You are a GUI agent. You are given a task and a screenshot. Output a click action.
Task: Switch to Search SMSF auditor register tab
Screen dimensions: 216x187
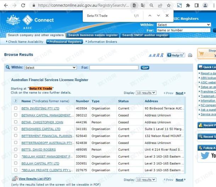click(x=145, y=35)
